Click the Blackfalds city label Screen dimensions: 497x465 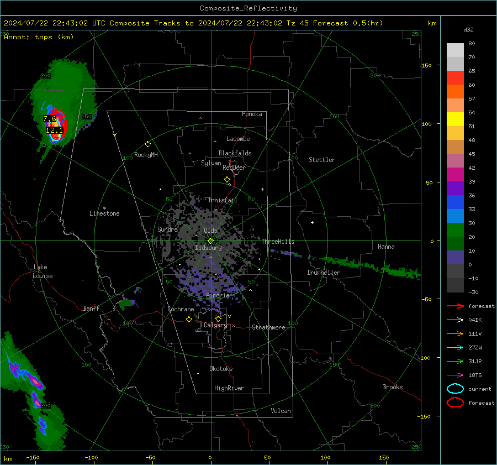(x=235, y=153)
